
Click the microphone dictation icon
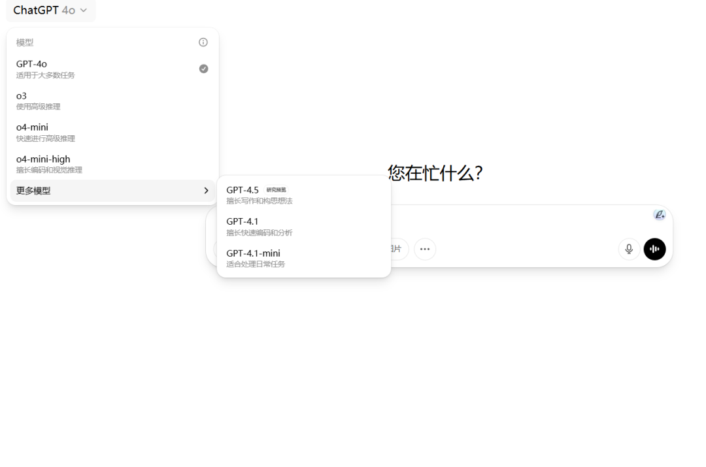(629, 249)
